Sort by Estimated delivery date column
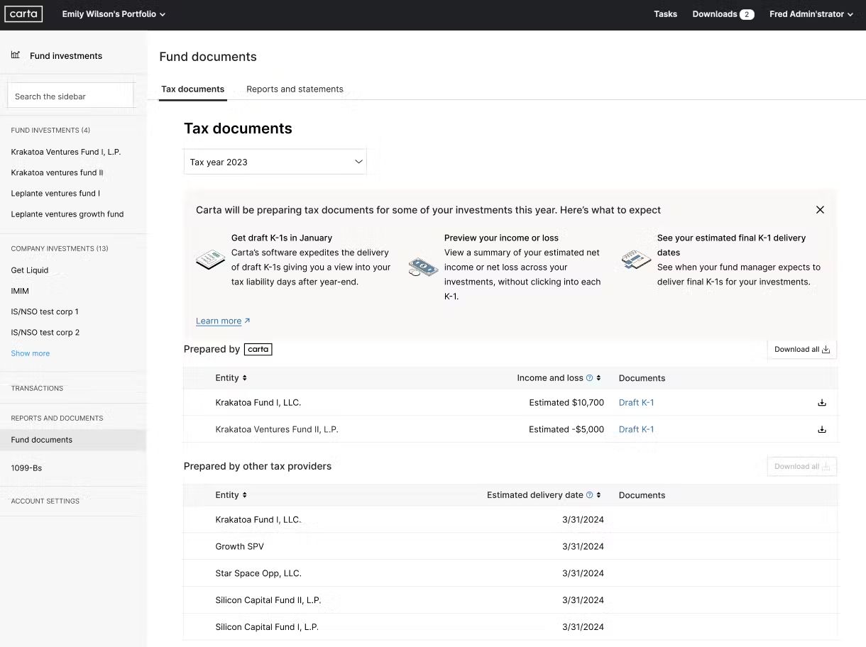Viewport: 866px width, 647px height. 598,495
